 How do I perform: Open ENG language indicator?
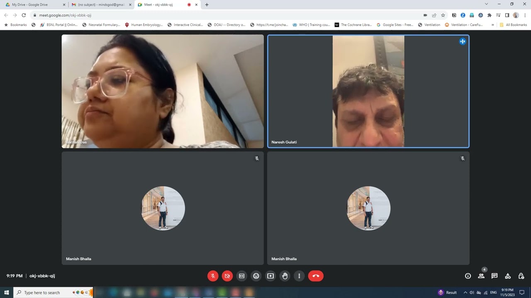(x=493, y=292)
